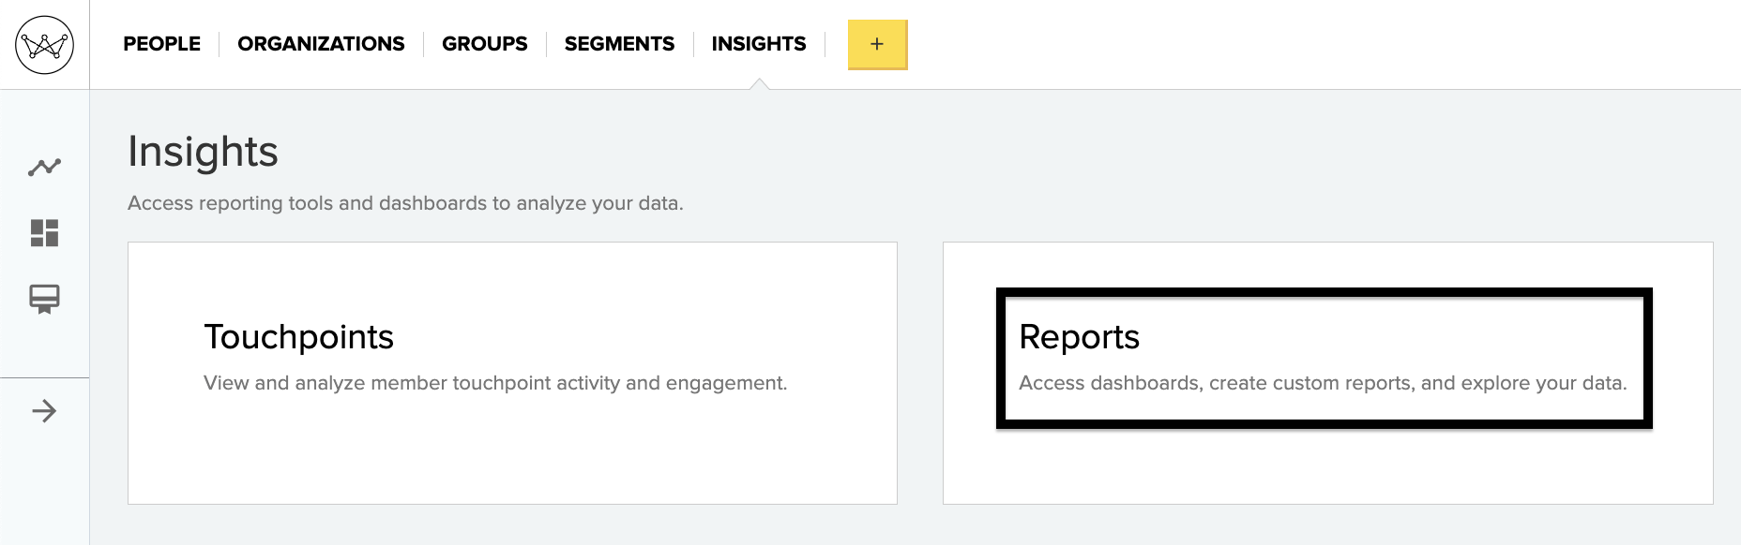Click the yellow plus add button

(x=877, y=44)
